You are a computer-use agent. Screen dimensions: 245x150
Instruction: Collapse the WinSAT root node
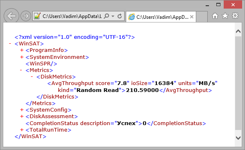(10, 44)
